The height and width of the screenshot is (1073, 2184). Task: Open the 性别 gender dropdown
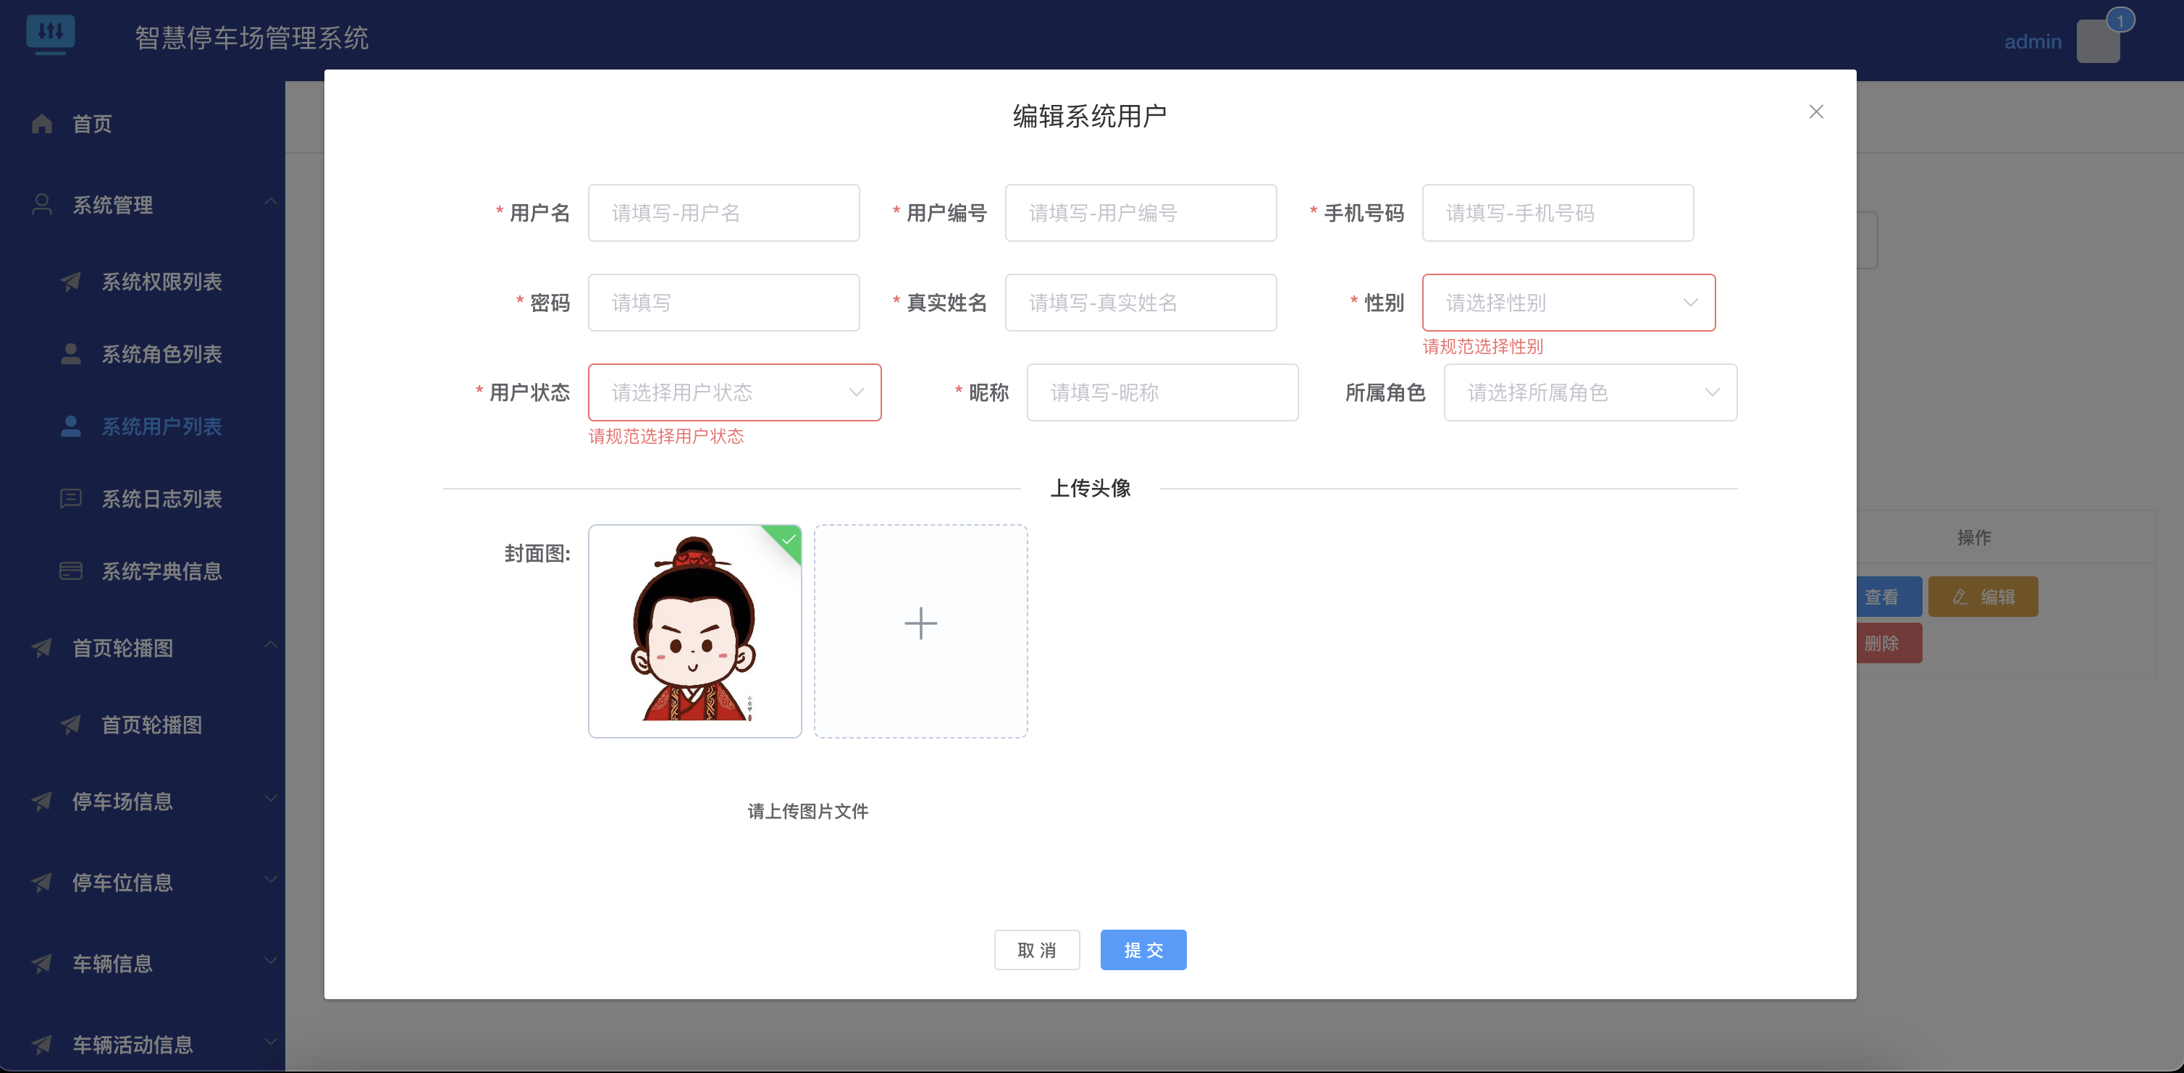pos(1568,303)
